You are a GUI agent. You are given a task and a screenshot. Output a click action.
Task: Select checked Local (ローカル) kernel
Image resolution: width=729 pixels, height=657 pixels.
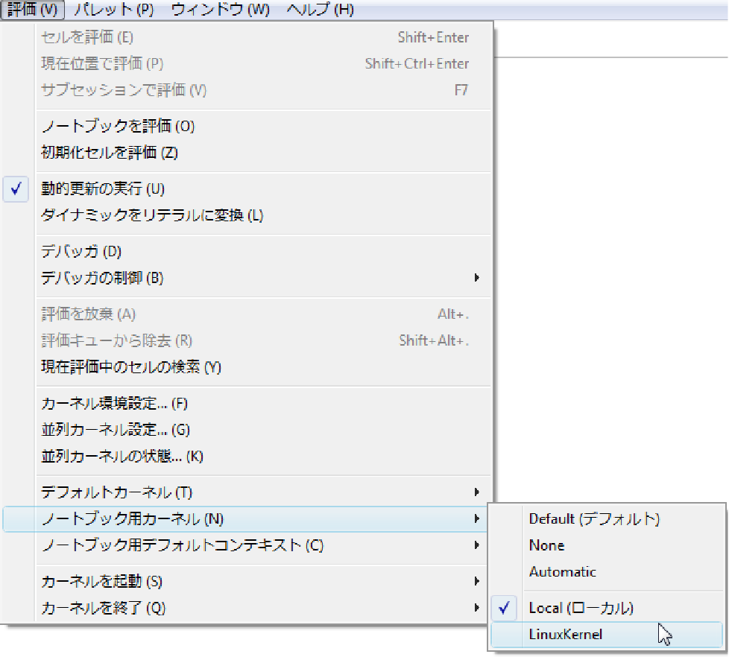tap(607, 609)
